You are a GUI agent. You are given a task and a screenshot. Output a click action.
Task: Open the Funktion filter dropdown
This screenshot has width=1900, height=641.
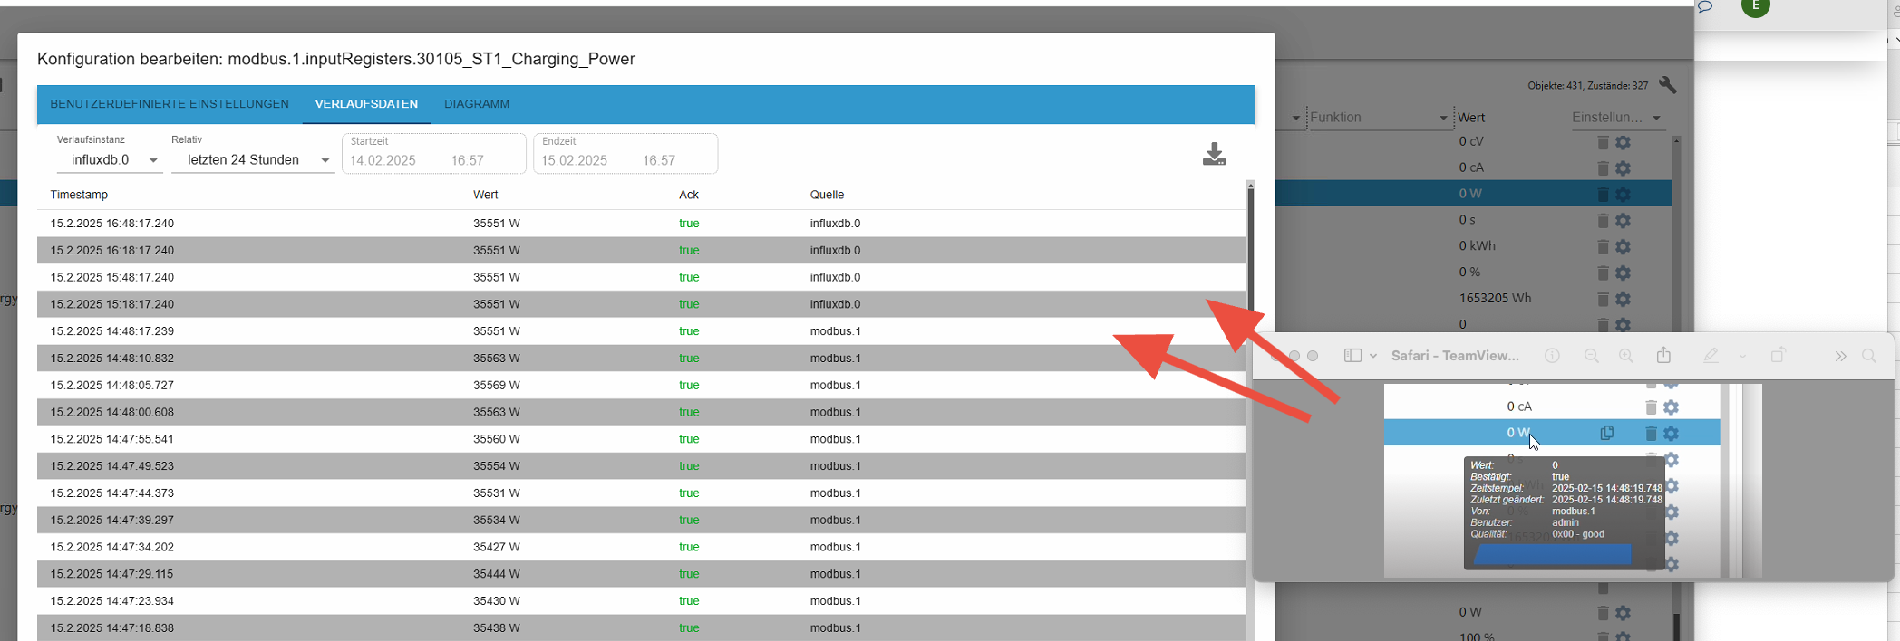pos(1378,118)
